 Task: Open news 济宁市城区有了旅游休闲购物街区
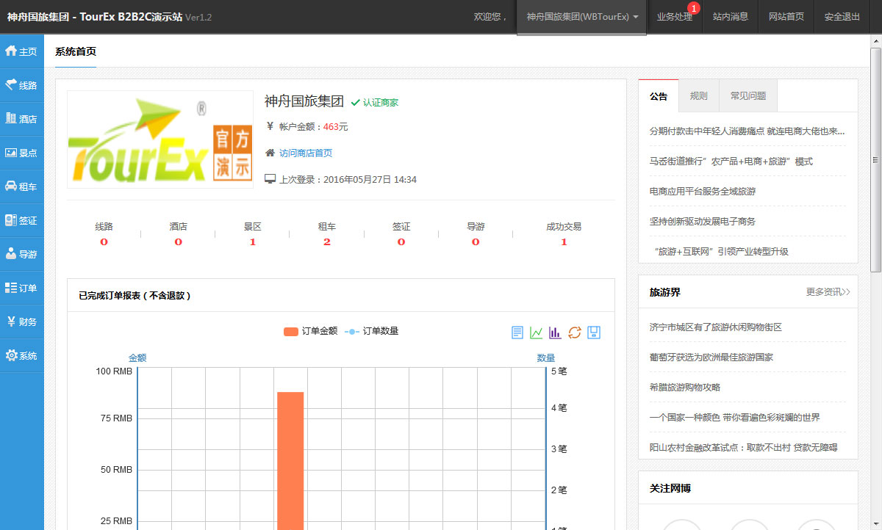click(x=716, y=327)
